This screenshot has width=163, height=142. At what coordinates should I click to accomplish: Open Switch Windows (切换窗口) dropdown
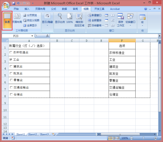[x=130, y=20]
